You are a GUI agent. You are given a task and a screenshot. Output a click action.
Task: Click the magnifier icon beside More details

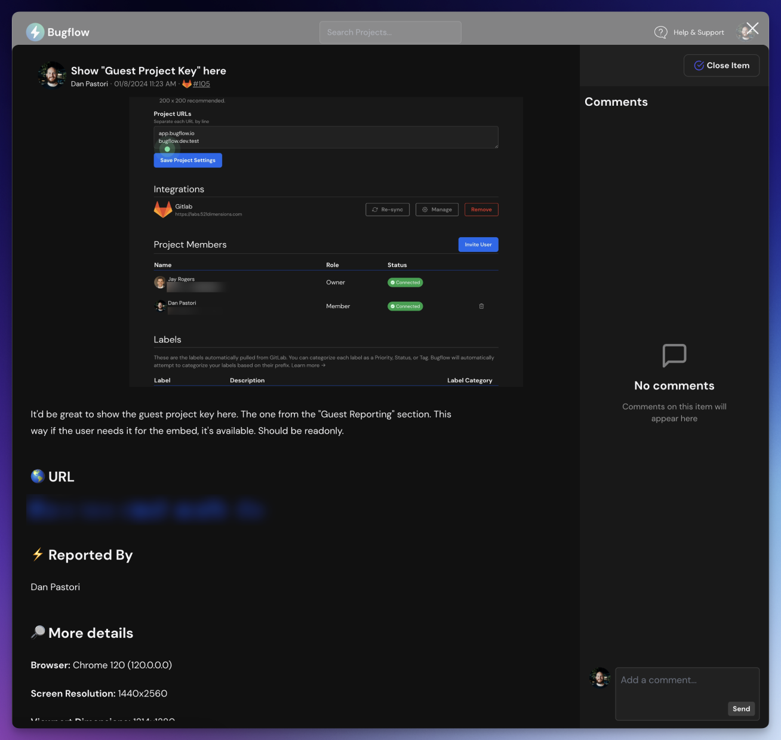[x=38, y=632]
